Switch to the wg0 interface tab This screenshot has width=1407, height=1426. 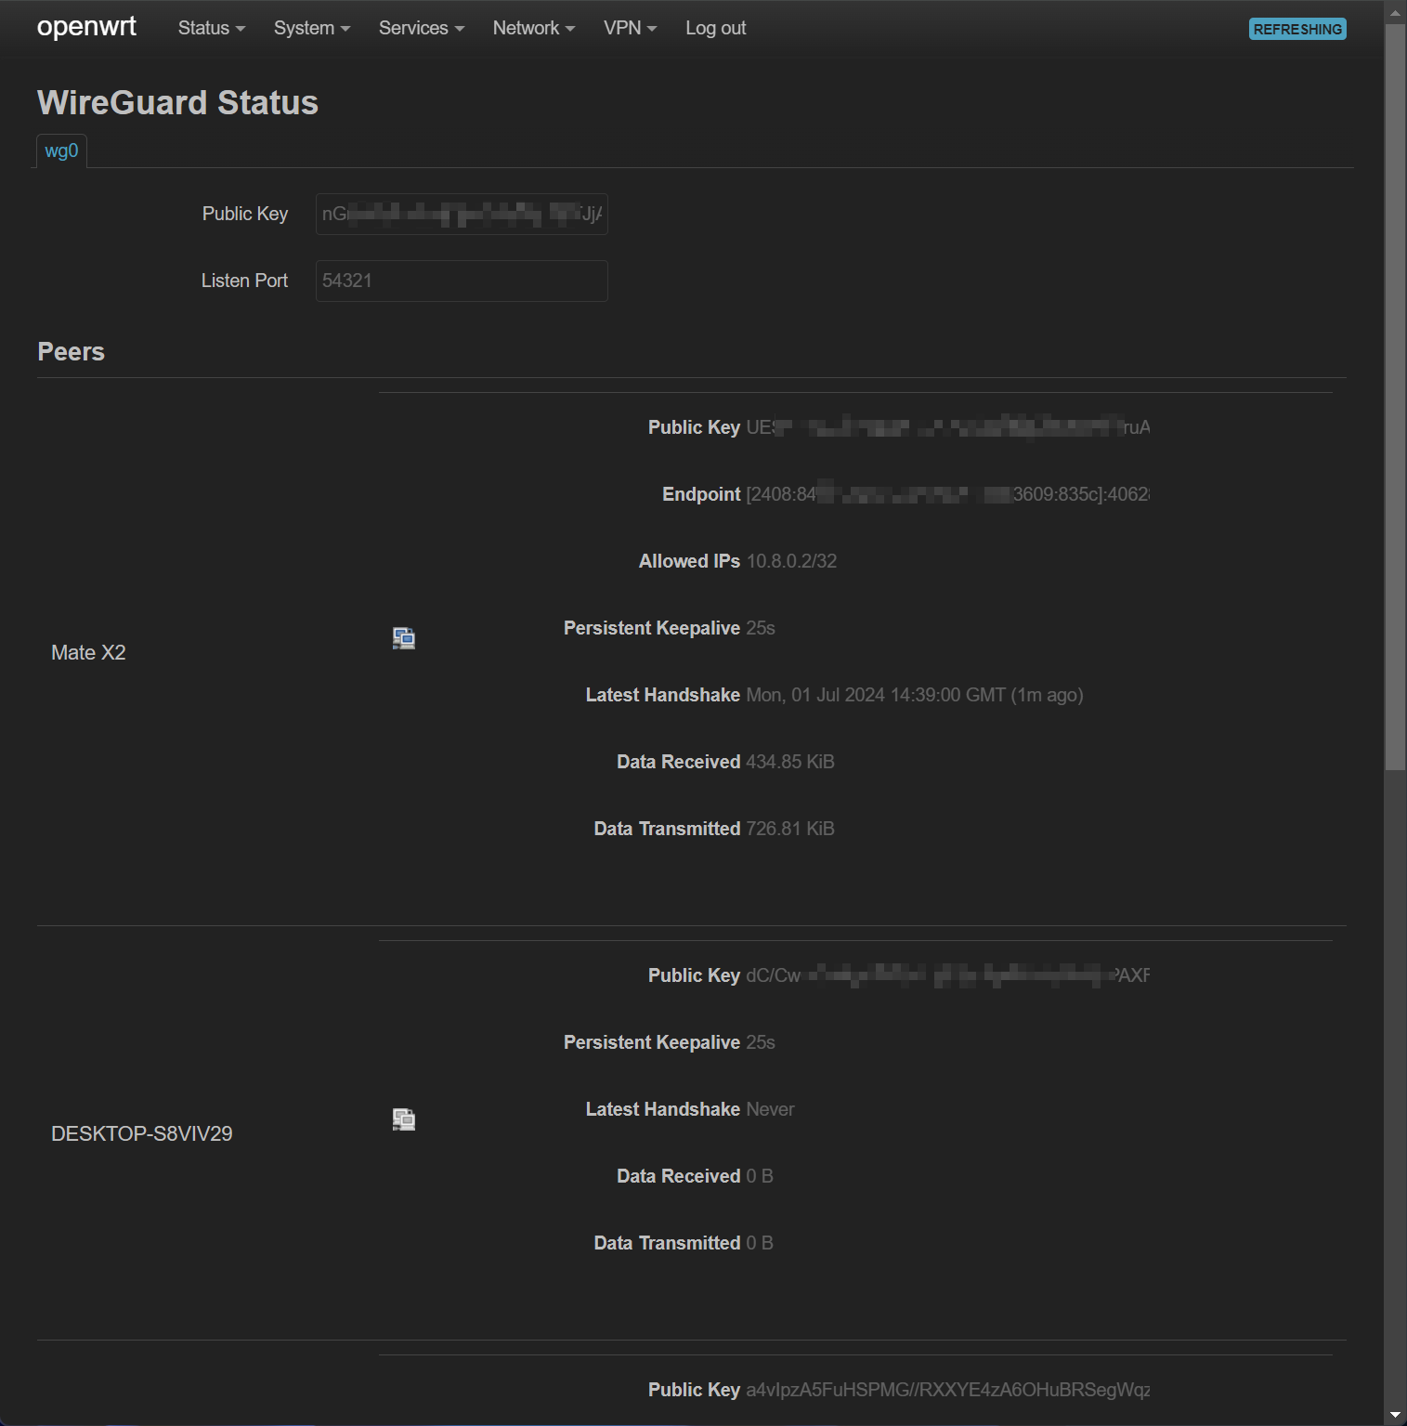[x=61, y=150]
